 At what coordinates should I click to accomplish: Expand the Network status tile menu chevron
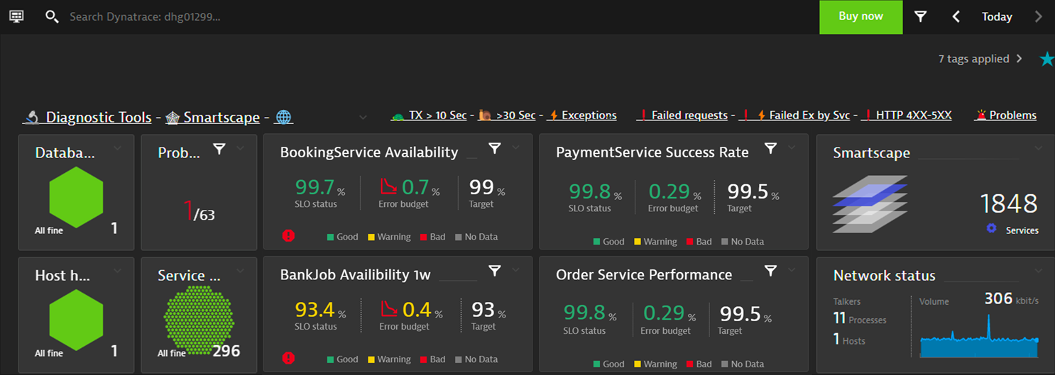(1038, 271)
